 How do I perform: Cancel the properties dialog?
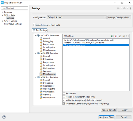[x=123, y=117]
